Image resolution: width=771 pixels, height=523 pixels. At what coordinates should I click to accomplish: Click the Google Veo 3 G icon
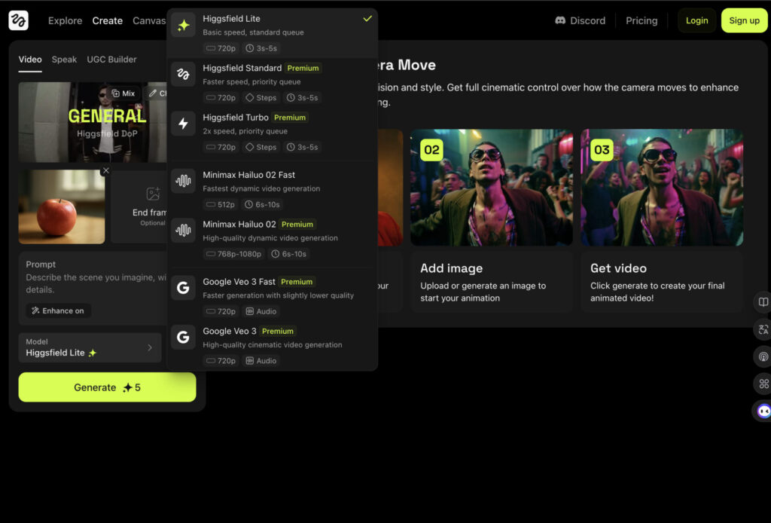pos(184,337)
